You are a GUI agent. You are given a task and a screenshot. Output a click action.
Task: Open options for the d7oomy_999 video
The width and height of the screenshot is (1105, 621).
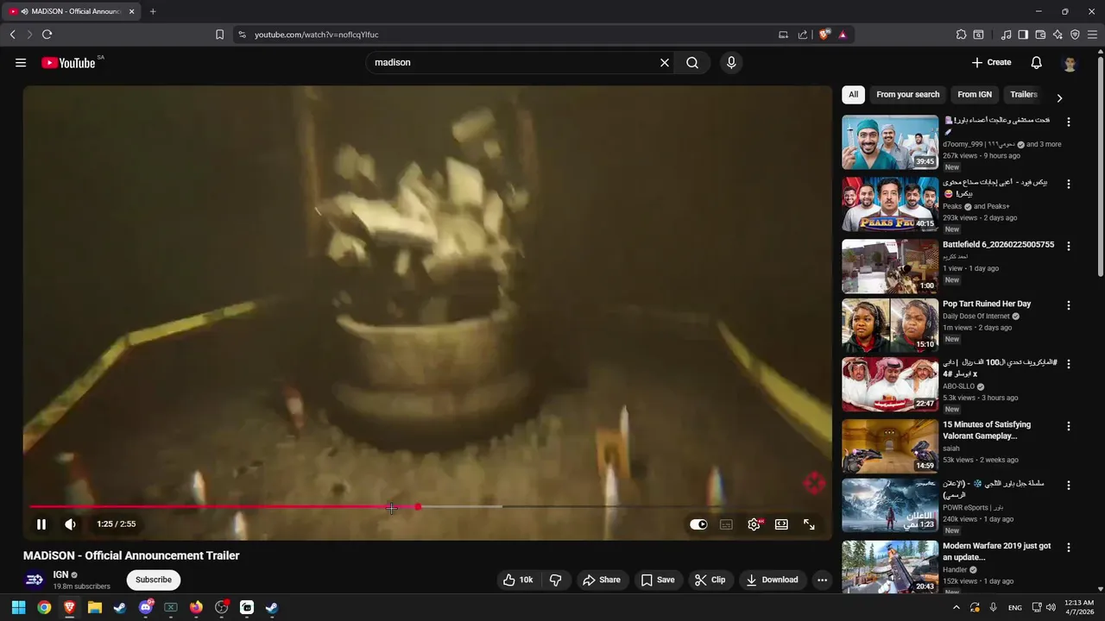(1069, 122)
